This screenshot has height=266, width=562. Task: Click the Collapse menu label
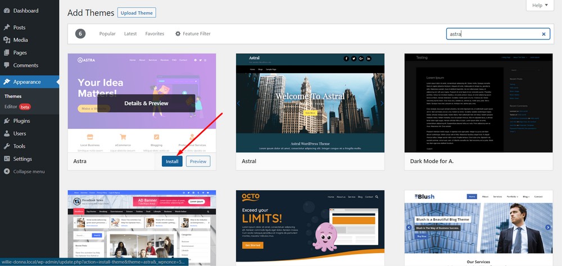[29, 172]
